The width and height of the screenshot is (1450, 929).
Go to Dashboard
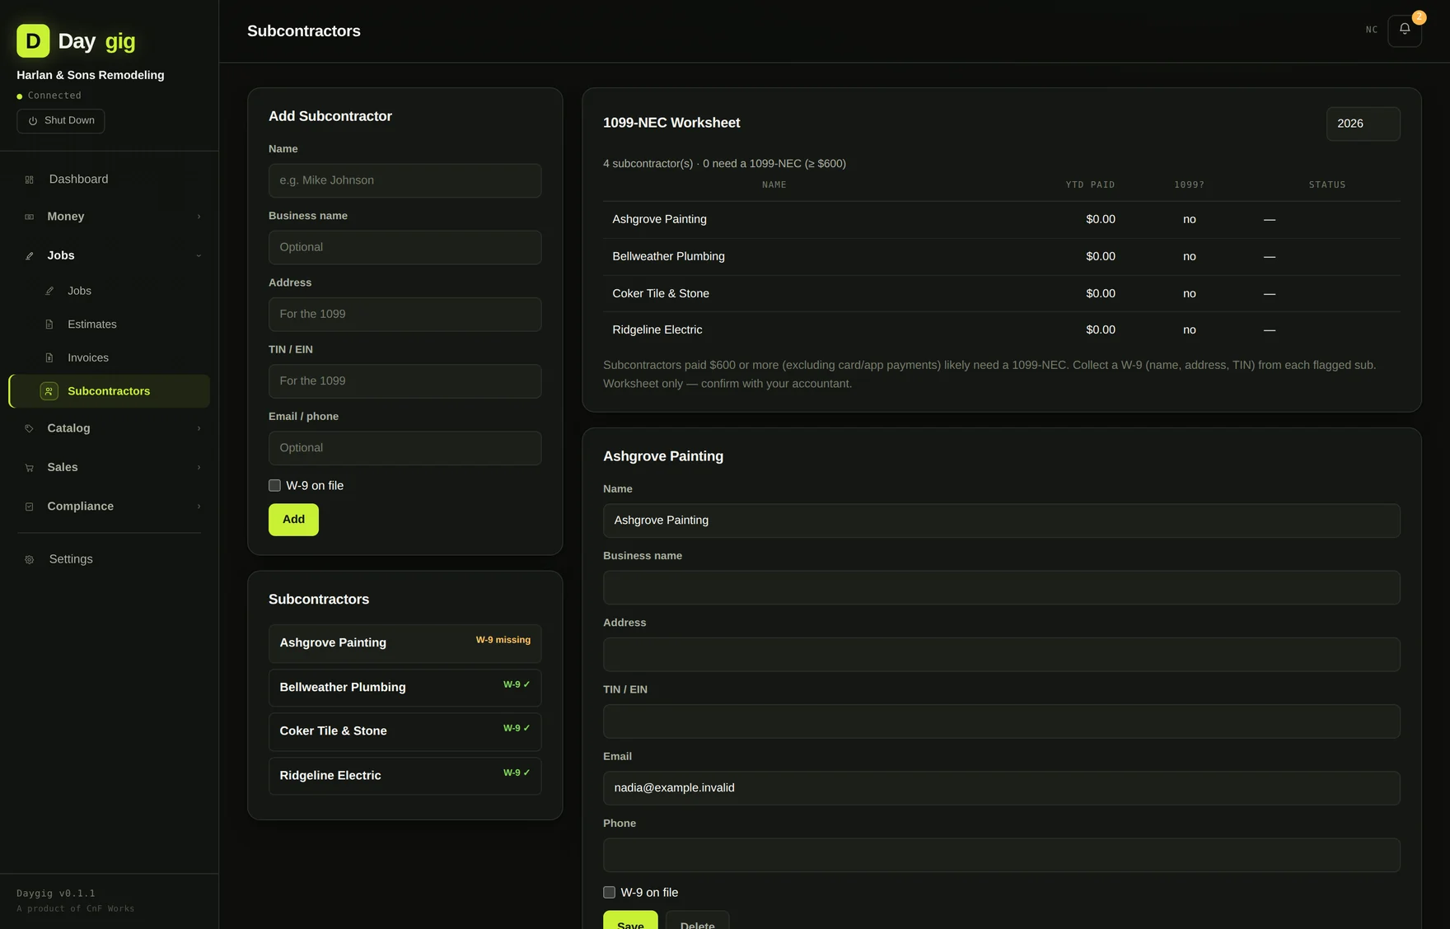click(110, 179)
